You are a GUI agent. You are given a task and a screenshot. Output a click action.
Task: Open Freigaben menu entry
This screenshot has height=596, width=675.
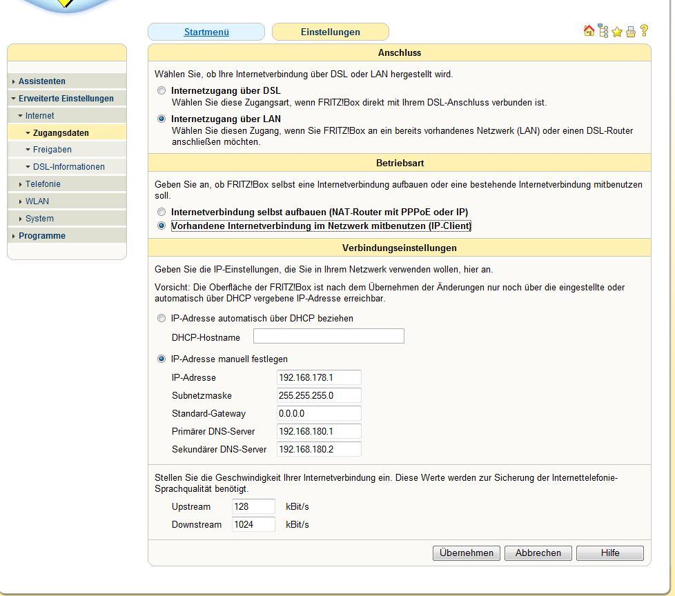tap(67, 149)
